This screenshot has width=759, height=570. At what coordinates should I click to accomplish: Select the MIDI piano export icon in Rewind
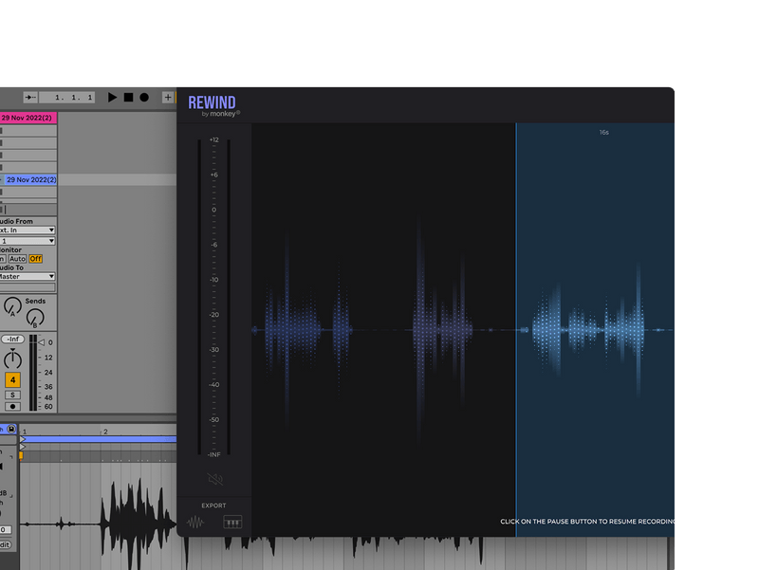[x=232, y=521]
